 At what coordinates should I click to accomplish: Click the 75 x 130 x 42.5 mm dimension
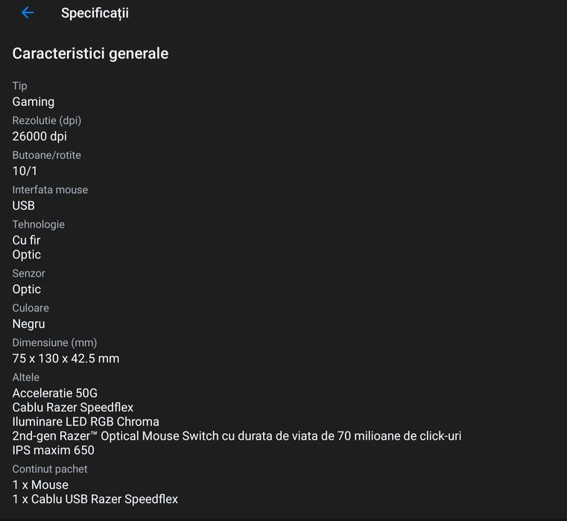[66, 359]
